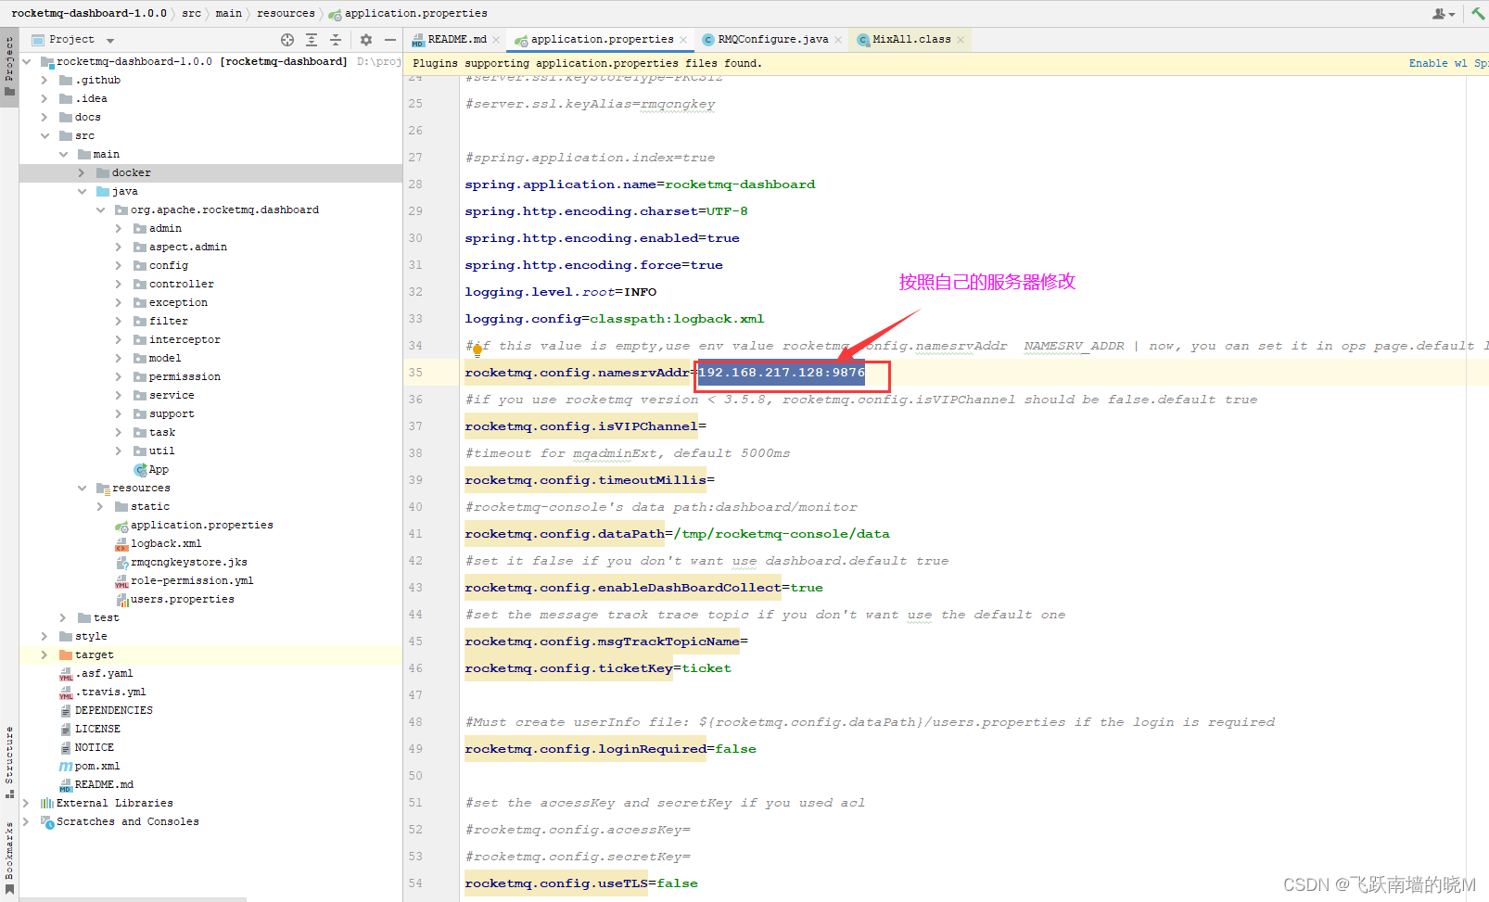The width and height of the screenshot is (1489, 902).
Task: Click the resources breadcrumb
Action: pyautogui.click(x=286, y=13)
